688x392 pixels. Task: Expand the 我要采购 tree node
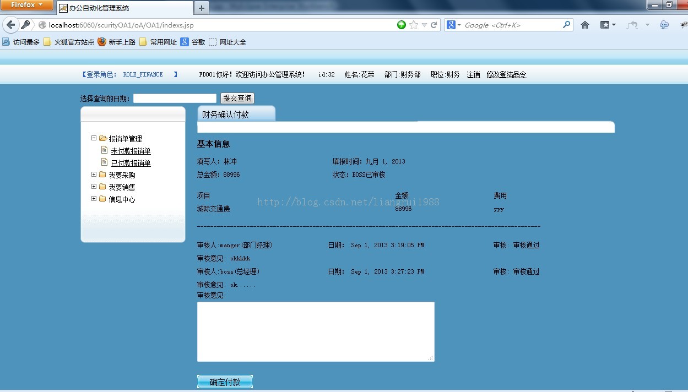coord(94,175)
